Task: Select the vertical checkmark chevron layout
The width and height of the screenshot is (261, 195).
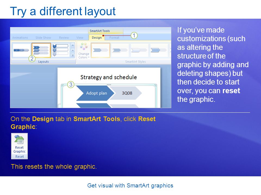Action: [x=61, y=50]
